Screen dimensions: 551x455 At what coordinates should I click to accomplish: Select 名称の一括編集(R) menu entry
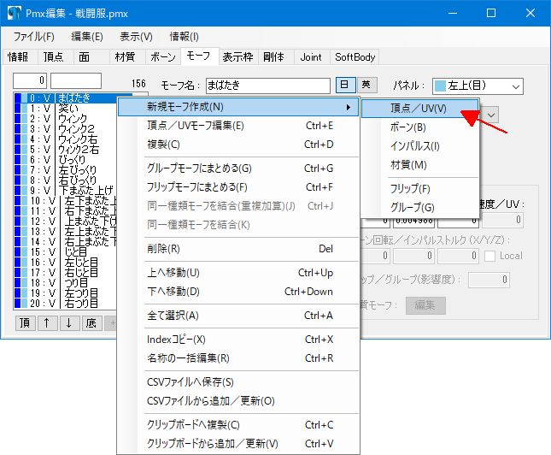(x=238, y=358)
